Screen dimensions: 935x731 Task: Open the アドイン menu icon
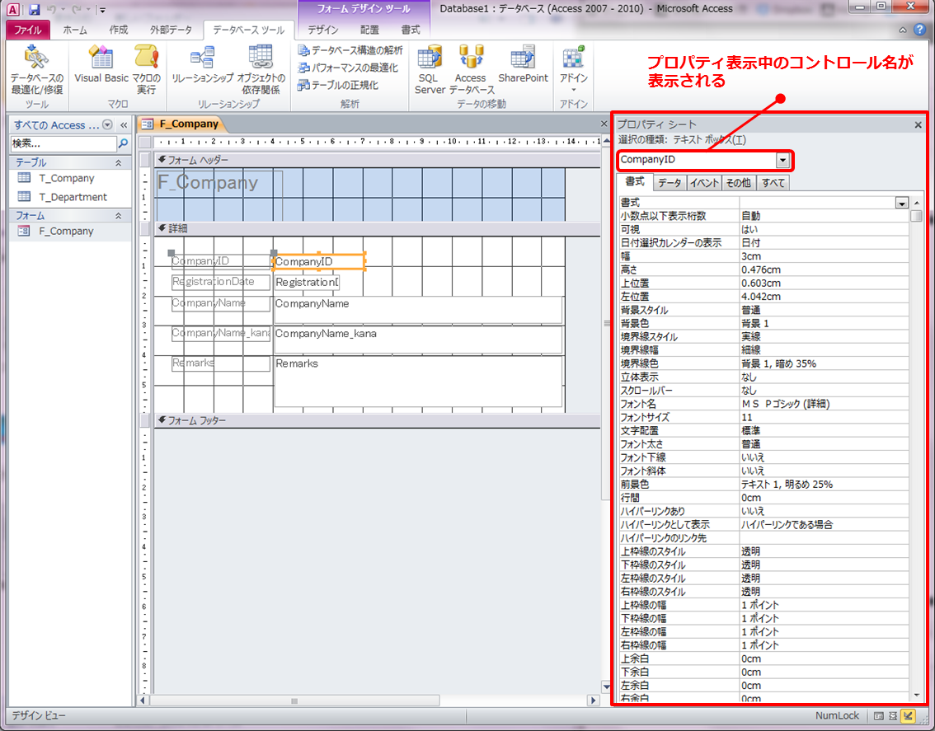coord(572,66)
